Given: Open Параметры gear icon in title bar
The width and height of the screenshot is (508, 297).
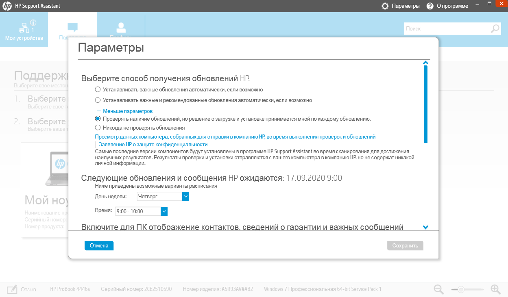Looking at the screenshot, I should (x=385, y=6).
